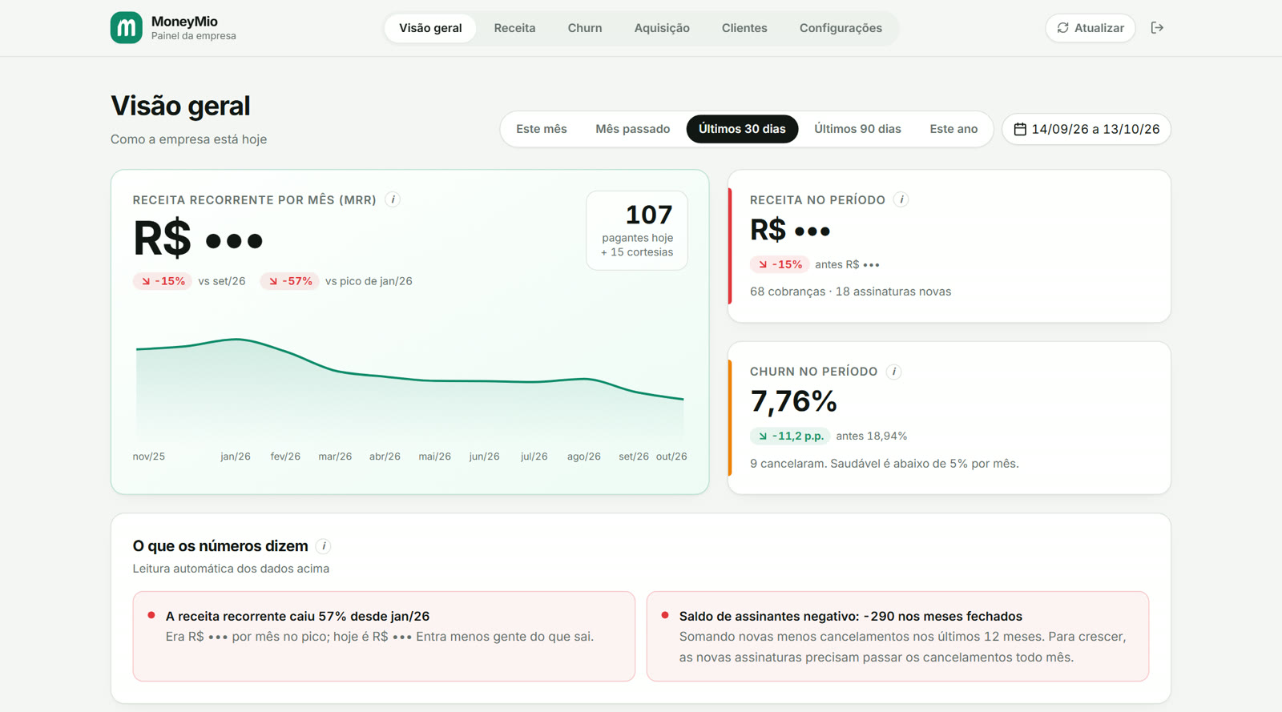Screen dimensions: 1282x712
Task: Click the -11,2 p.p. churn badge
Action: [790, 436]
